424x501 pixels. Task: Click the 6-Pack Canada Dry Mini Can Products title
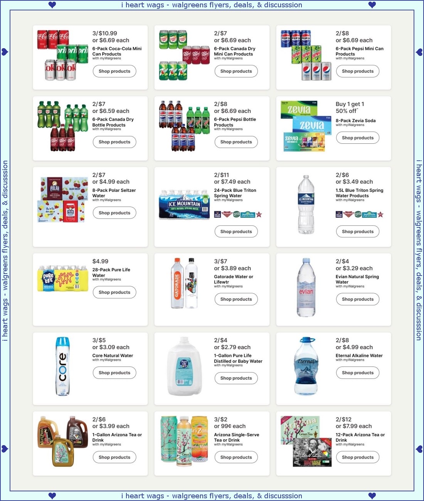click(235, 51)
